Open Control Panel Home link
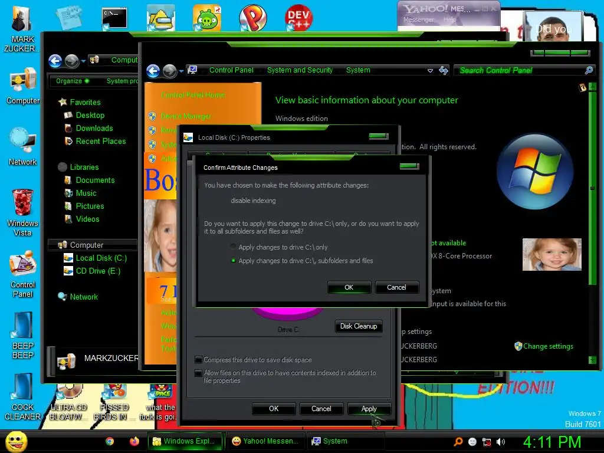The height and width of the screenshot is (453, 604). point(193,95)
